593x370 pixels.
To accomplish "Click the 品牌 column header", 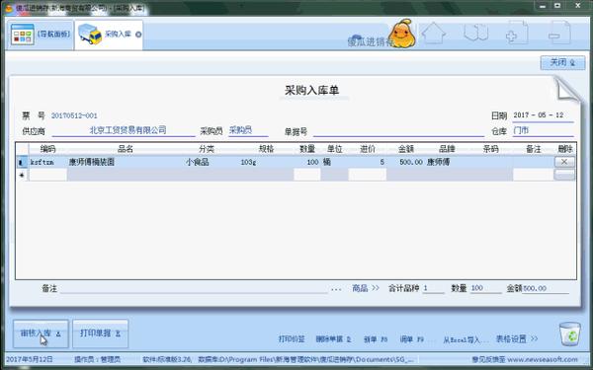I will coord(447,149).
